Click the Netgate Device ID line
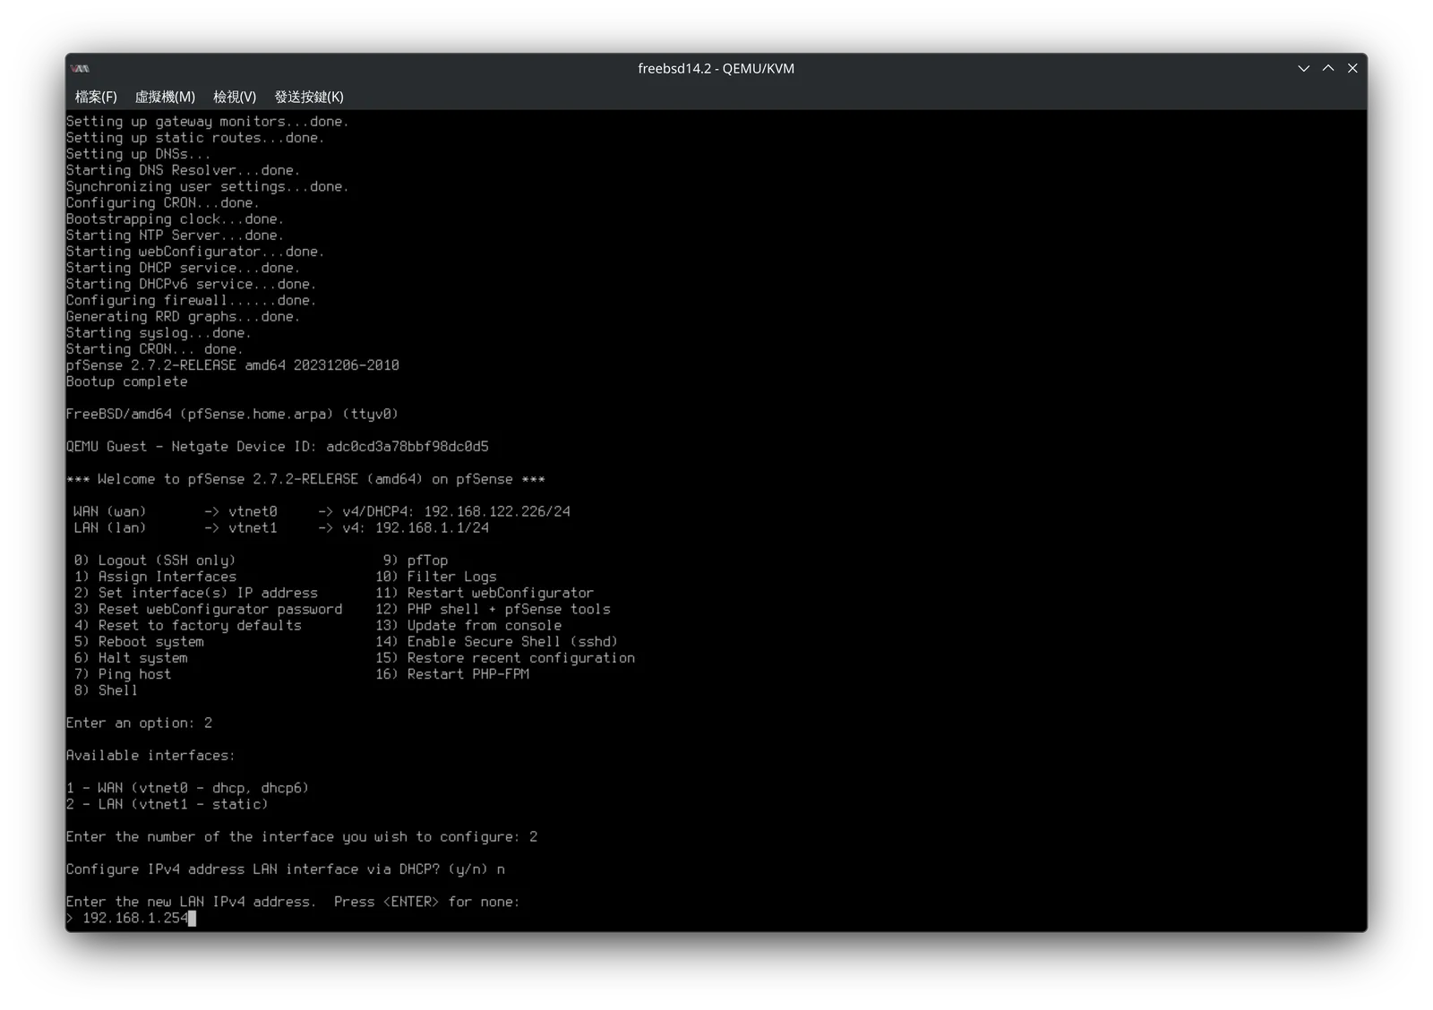Viewport: 1433px width, 1010px height. tap(278, 446)
